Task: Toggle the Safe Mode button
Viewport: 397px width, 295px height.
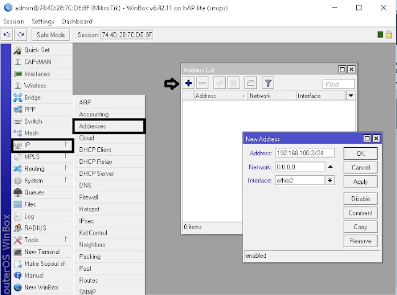Action: 51,35
